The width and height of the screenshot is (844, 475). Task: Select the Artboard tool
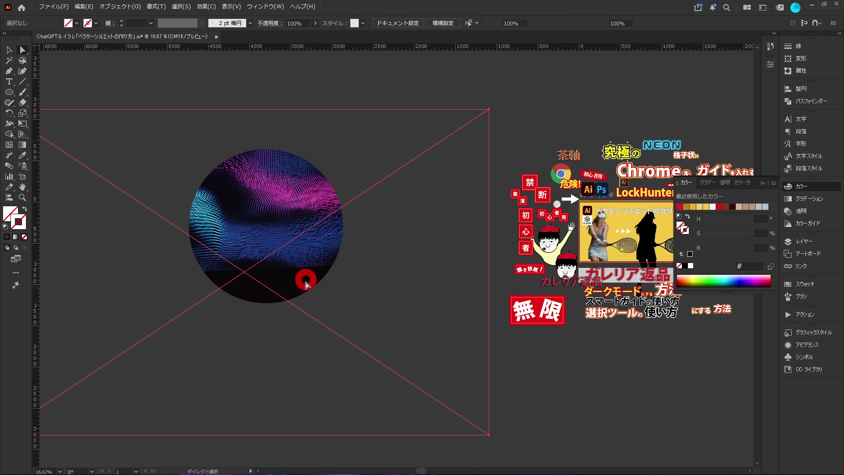[x=22, y=176]
